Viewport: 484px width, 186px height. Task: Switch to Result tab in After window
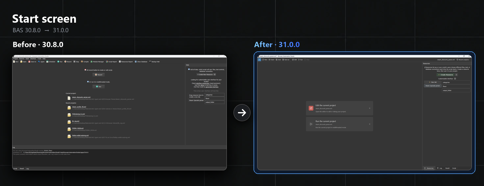[447, 168]
